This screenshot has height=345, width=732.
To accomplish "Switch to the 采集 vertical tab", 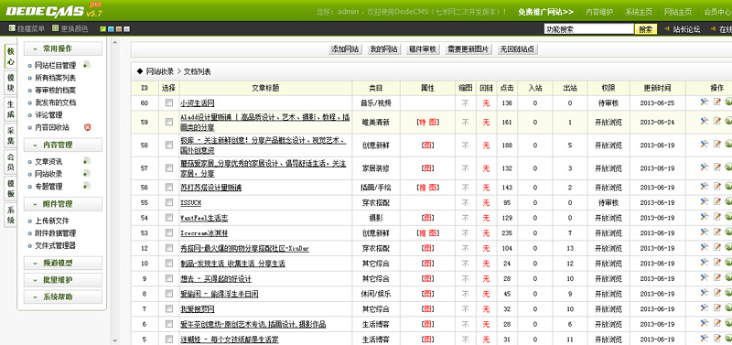I will (x=11, y=135).
